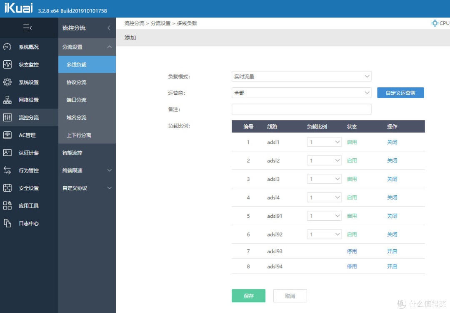Click inside the 备注 remark input field
450x313 pixels.
301,109
